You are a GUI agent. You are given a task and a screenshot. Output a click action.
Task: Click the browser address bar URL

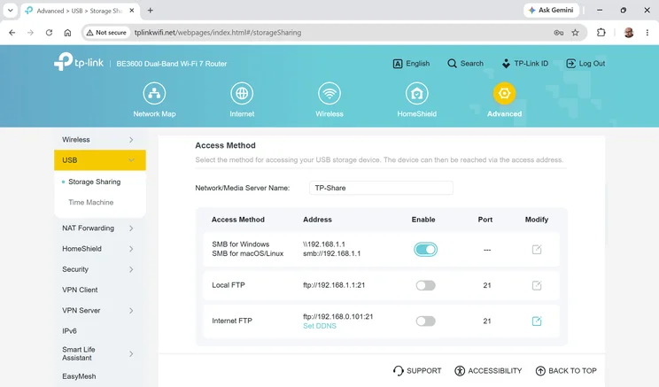[218, 33]
